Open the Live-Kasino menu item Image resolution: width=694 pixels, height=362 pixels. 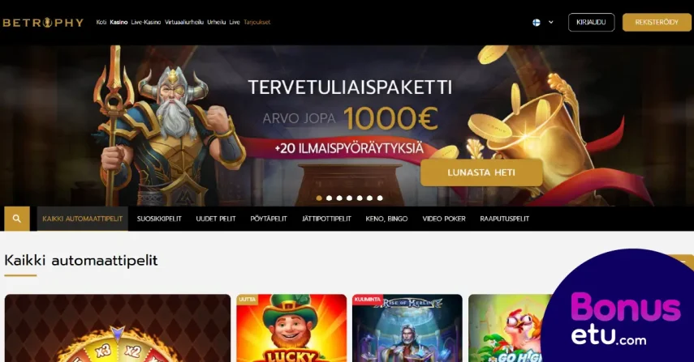coord(146,22)
